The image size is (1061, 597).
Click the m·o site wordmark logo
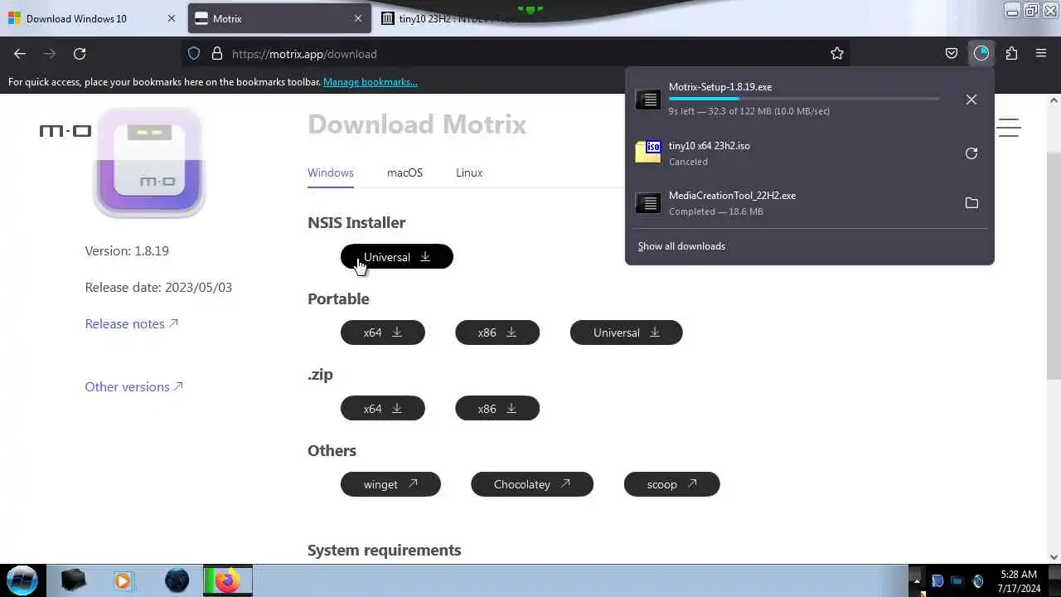(x=65, y=131)
